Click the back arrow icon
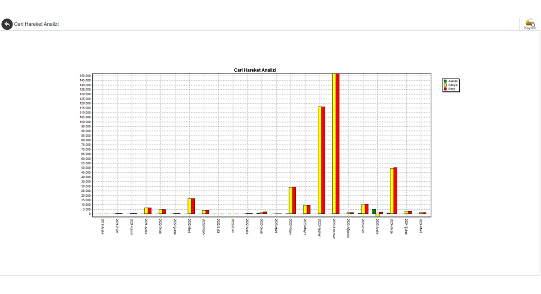The height and width of the screenshot is (294, 541). [7, 24]
